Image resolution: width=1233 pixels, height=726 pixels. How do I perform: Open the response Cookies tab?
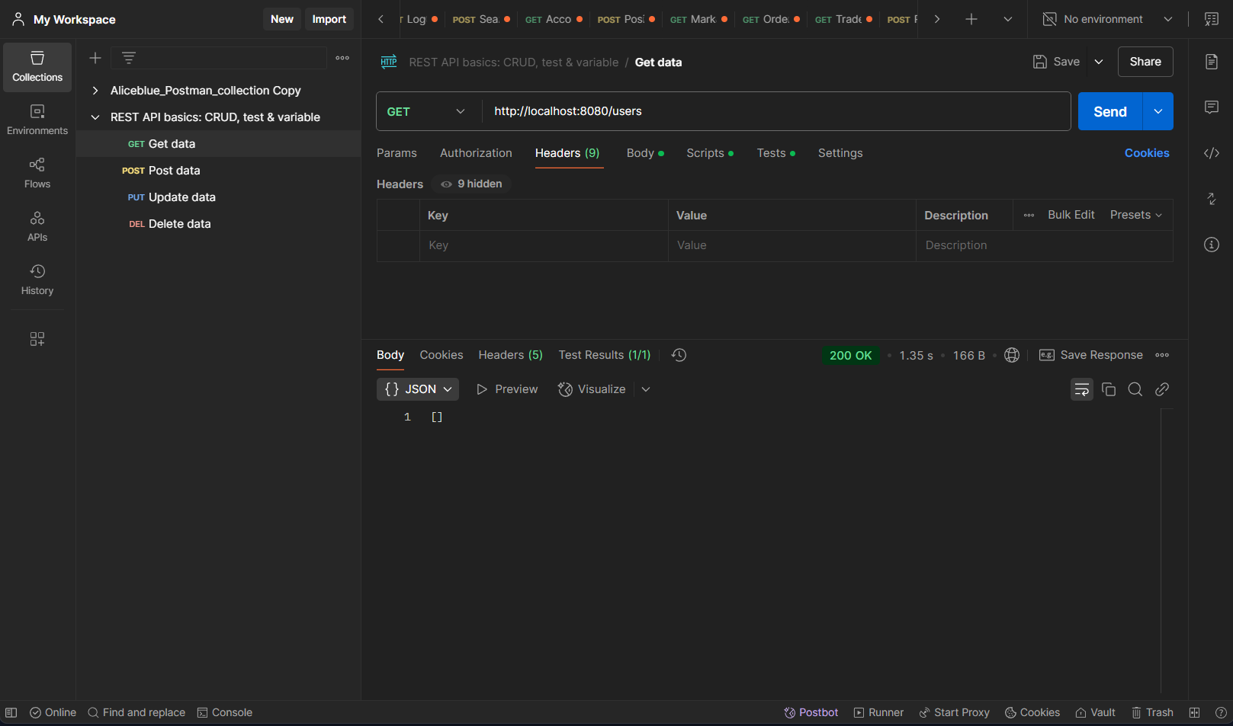pyautogui.click(x=442, y=355)
